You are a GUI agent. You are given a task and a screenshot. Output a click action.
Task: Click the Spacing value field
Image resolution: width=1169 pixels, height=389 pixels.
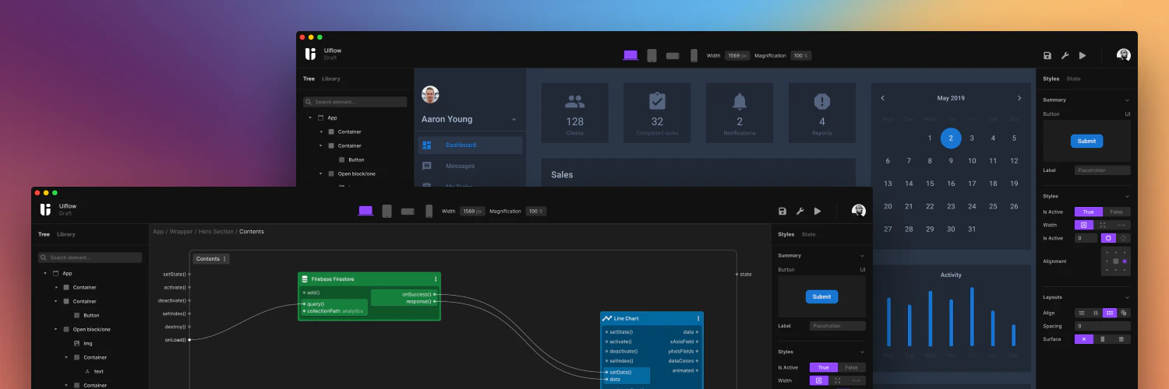(x=1103, y=326)
